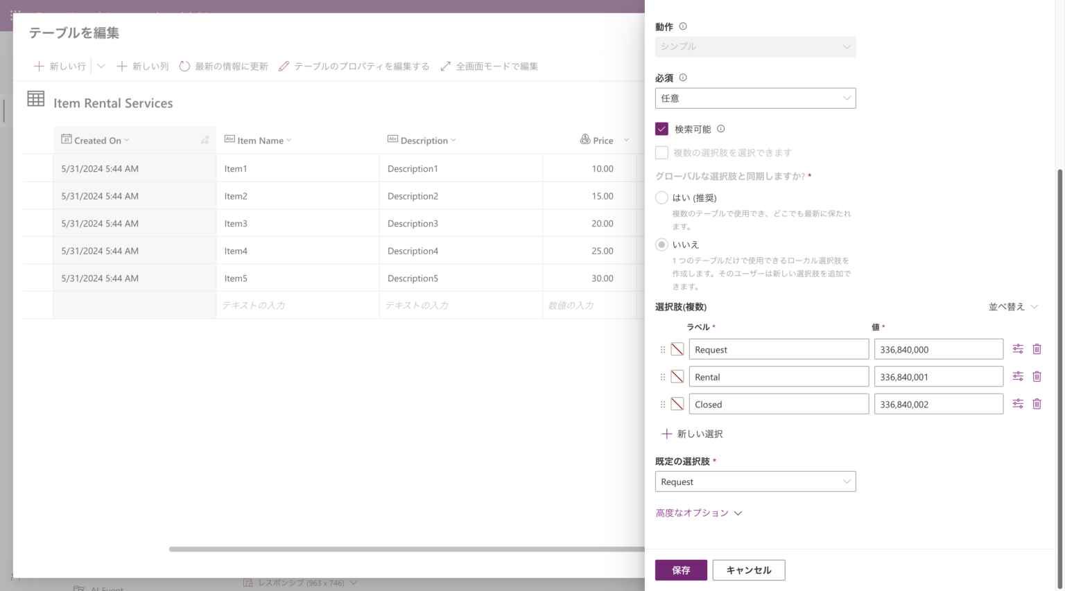Uncheck the 検索可能 checkbox
Screen dimensions: 1065x591
pyautogui.click(x=661, y=129)
